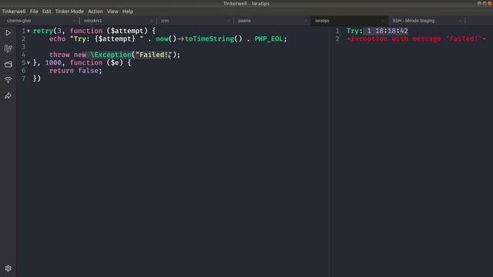This screenshot has width=493, height=277.
Task: Close the cinema-ghar tab
Action: click(74, 21)
